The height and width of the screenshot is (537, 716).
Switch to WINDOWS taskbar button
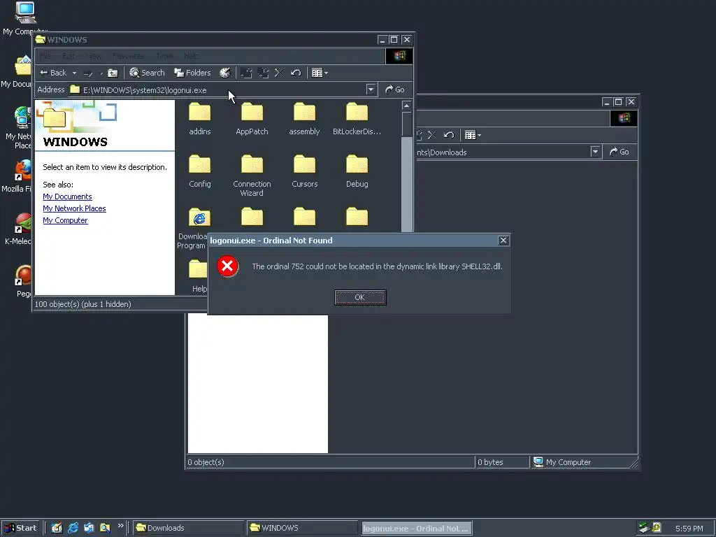coord(302,529)
